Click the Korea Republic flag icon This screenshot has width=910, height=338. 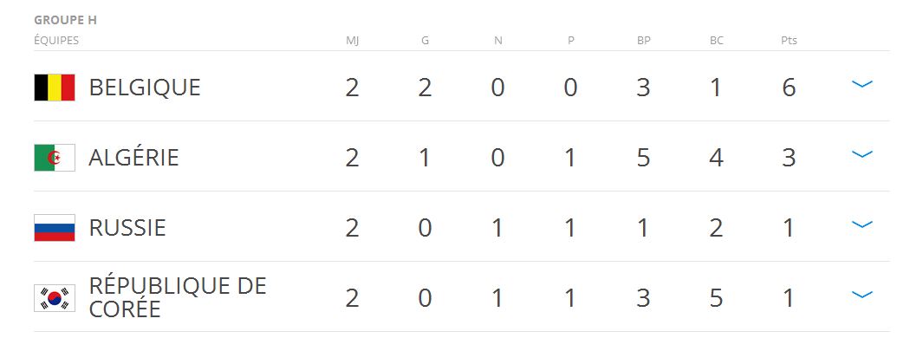[x=55, y=298]
